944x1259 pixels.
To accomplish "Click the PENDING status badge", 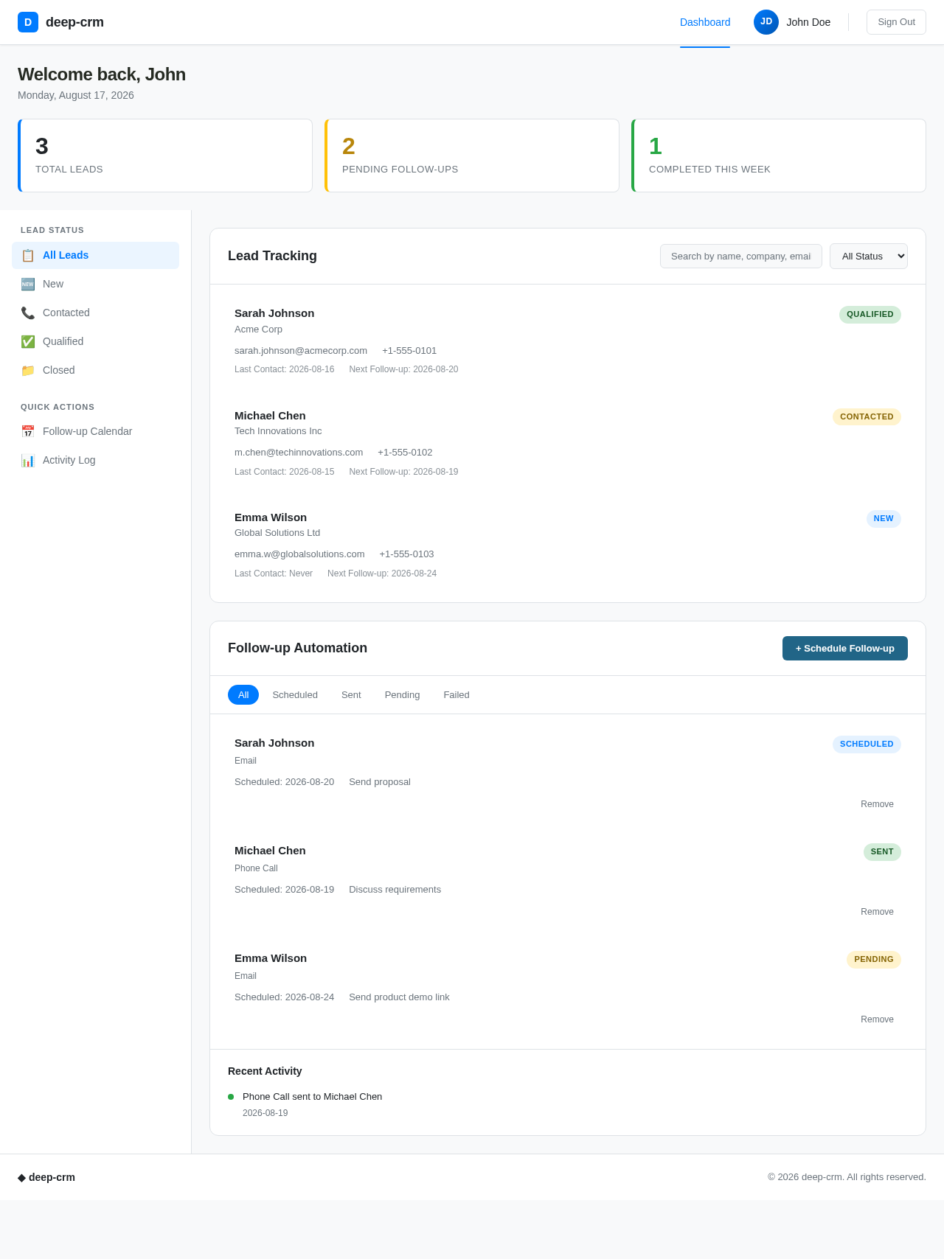I will pyautogui.click(x=874, y=960).
